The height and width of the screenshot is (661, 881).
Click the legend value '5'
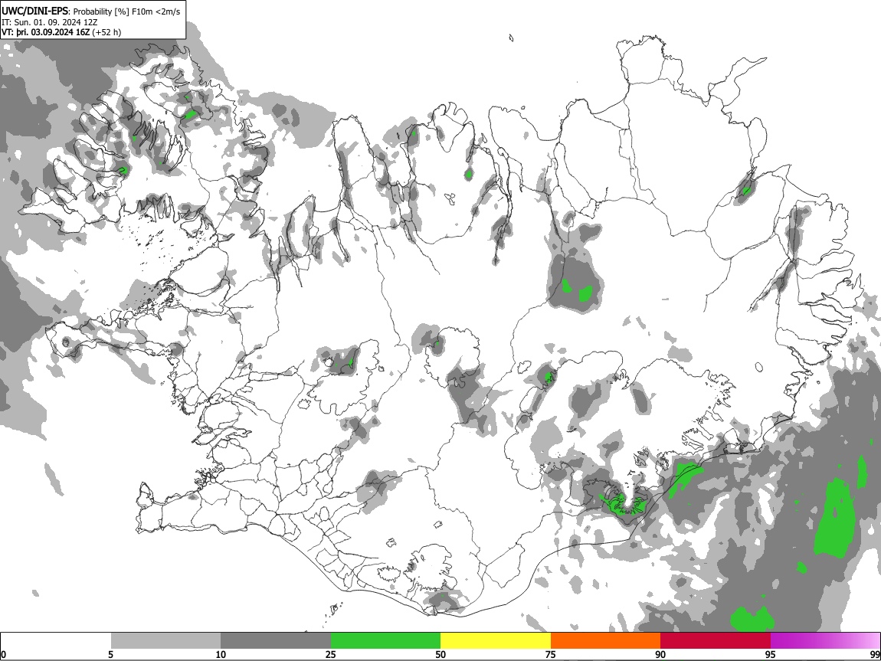click(x=110, y=654)
